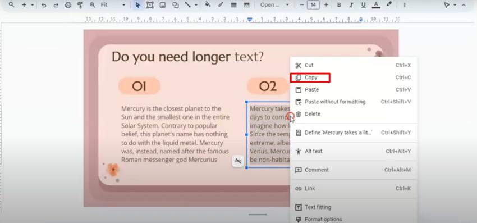
Task: Choose Copy from the context menu
Action: click(353, 78)
